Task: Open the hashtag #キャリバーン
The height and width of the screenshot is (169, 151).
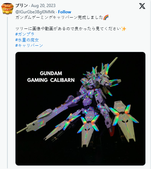Action: point(29,45)
